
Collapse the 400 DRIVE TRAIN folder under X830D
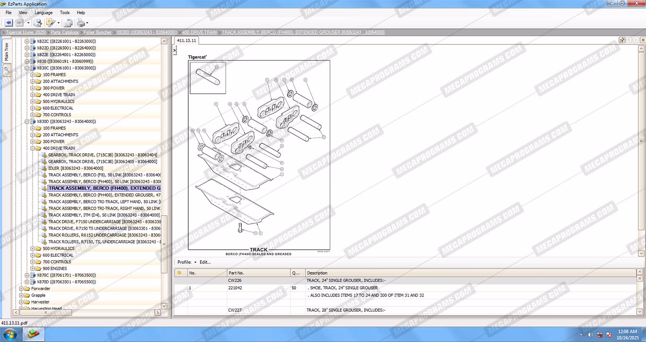33,148
